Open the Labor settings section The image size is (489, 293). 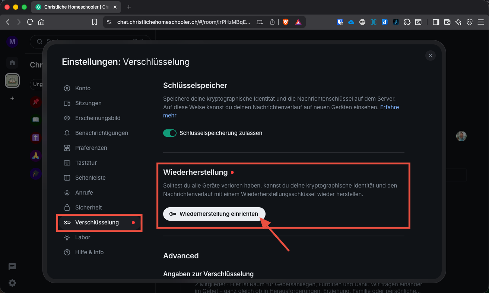82,237
